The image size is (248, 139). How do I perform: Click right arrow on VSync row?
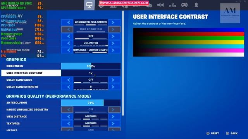(114, 36)
